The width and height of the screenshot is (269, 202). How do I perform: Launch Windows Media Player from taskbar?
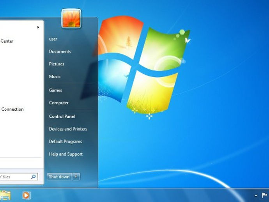[26, 195]
